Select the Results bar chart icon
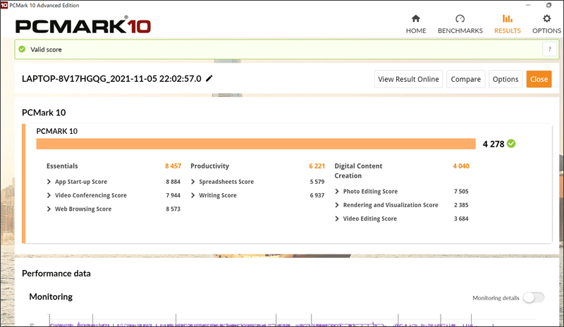The height and width of the screenshot is (327, 564). coord(507,19)
